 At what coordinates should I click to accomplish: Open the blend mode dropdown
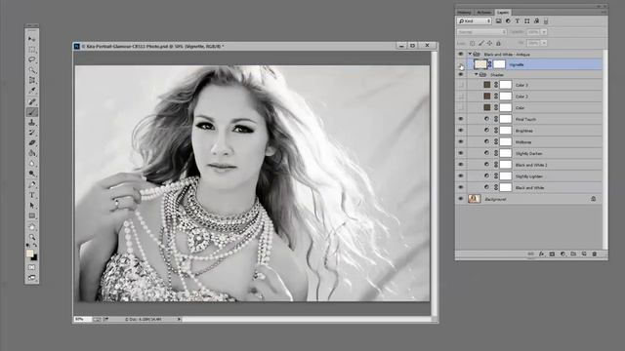pyautogui.click(x=481, y=32)
